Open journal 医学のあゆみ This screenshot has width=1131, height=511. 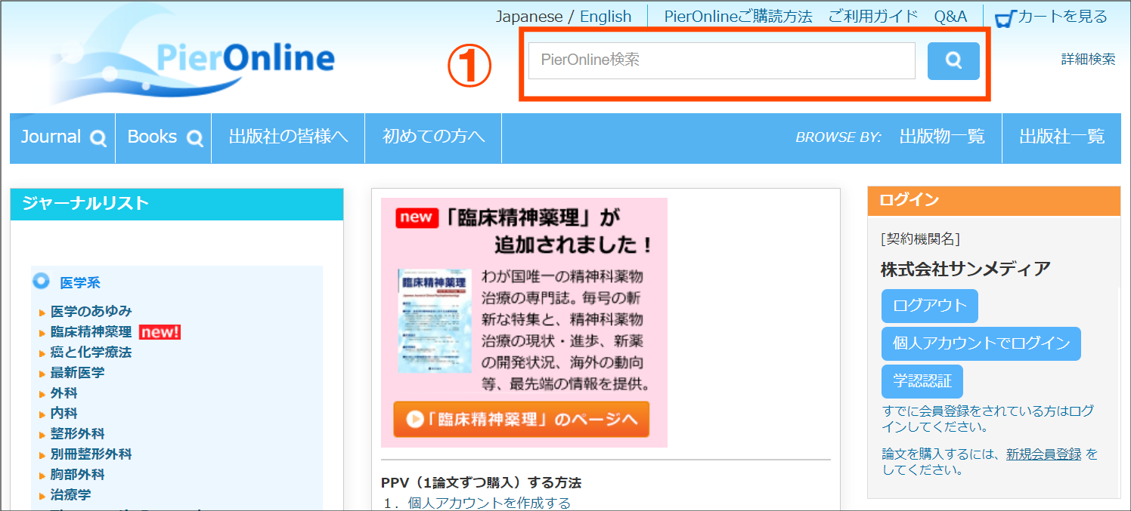tap(91, 311)
